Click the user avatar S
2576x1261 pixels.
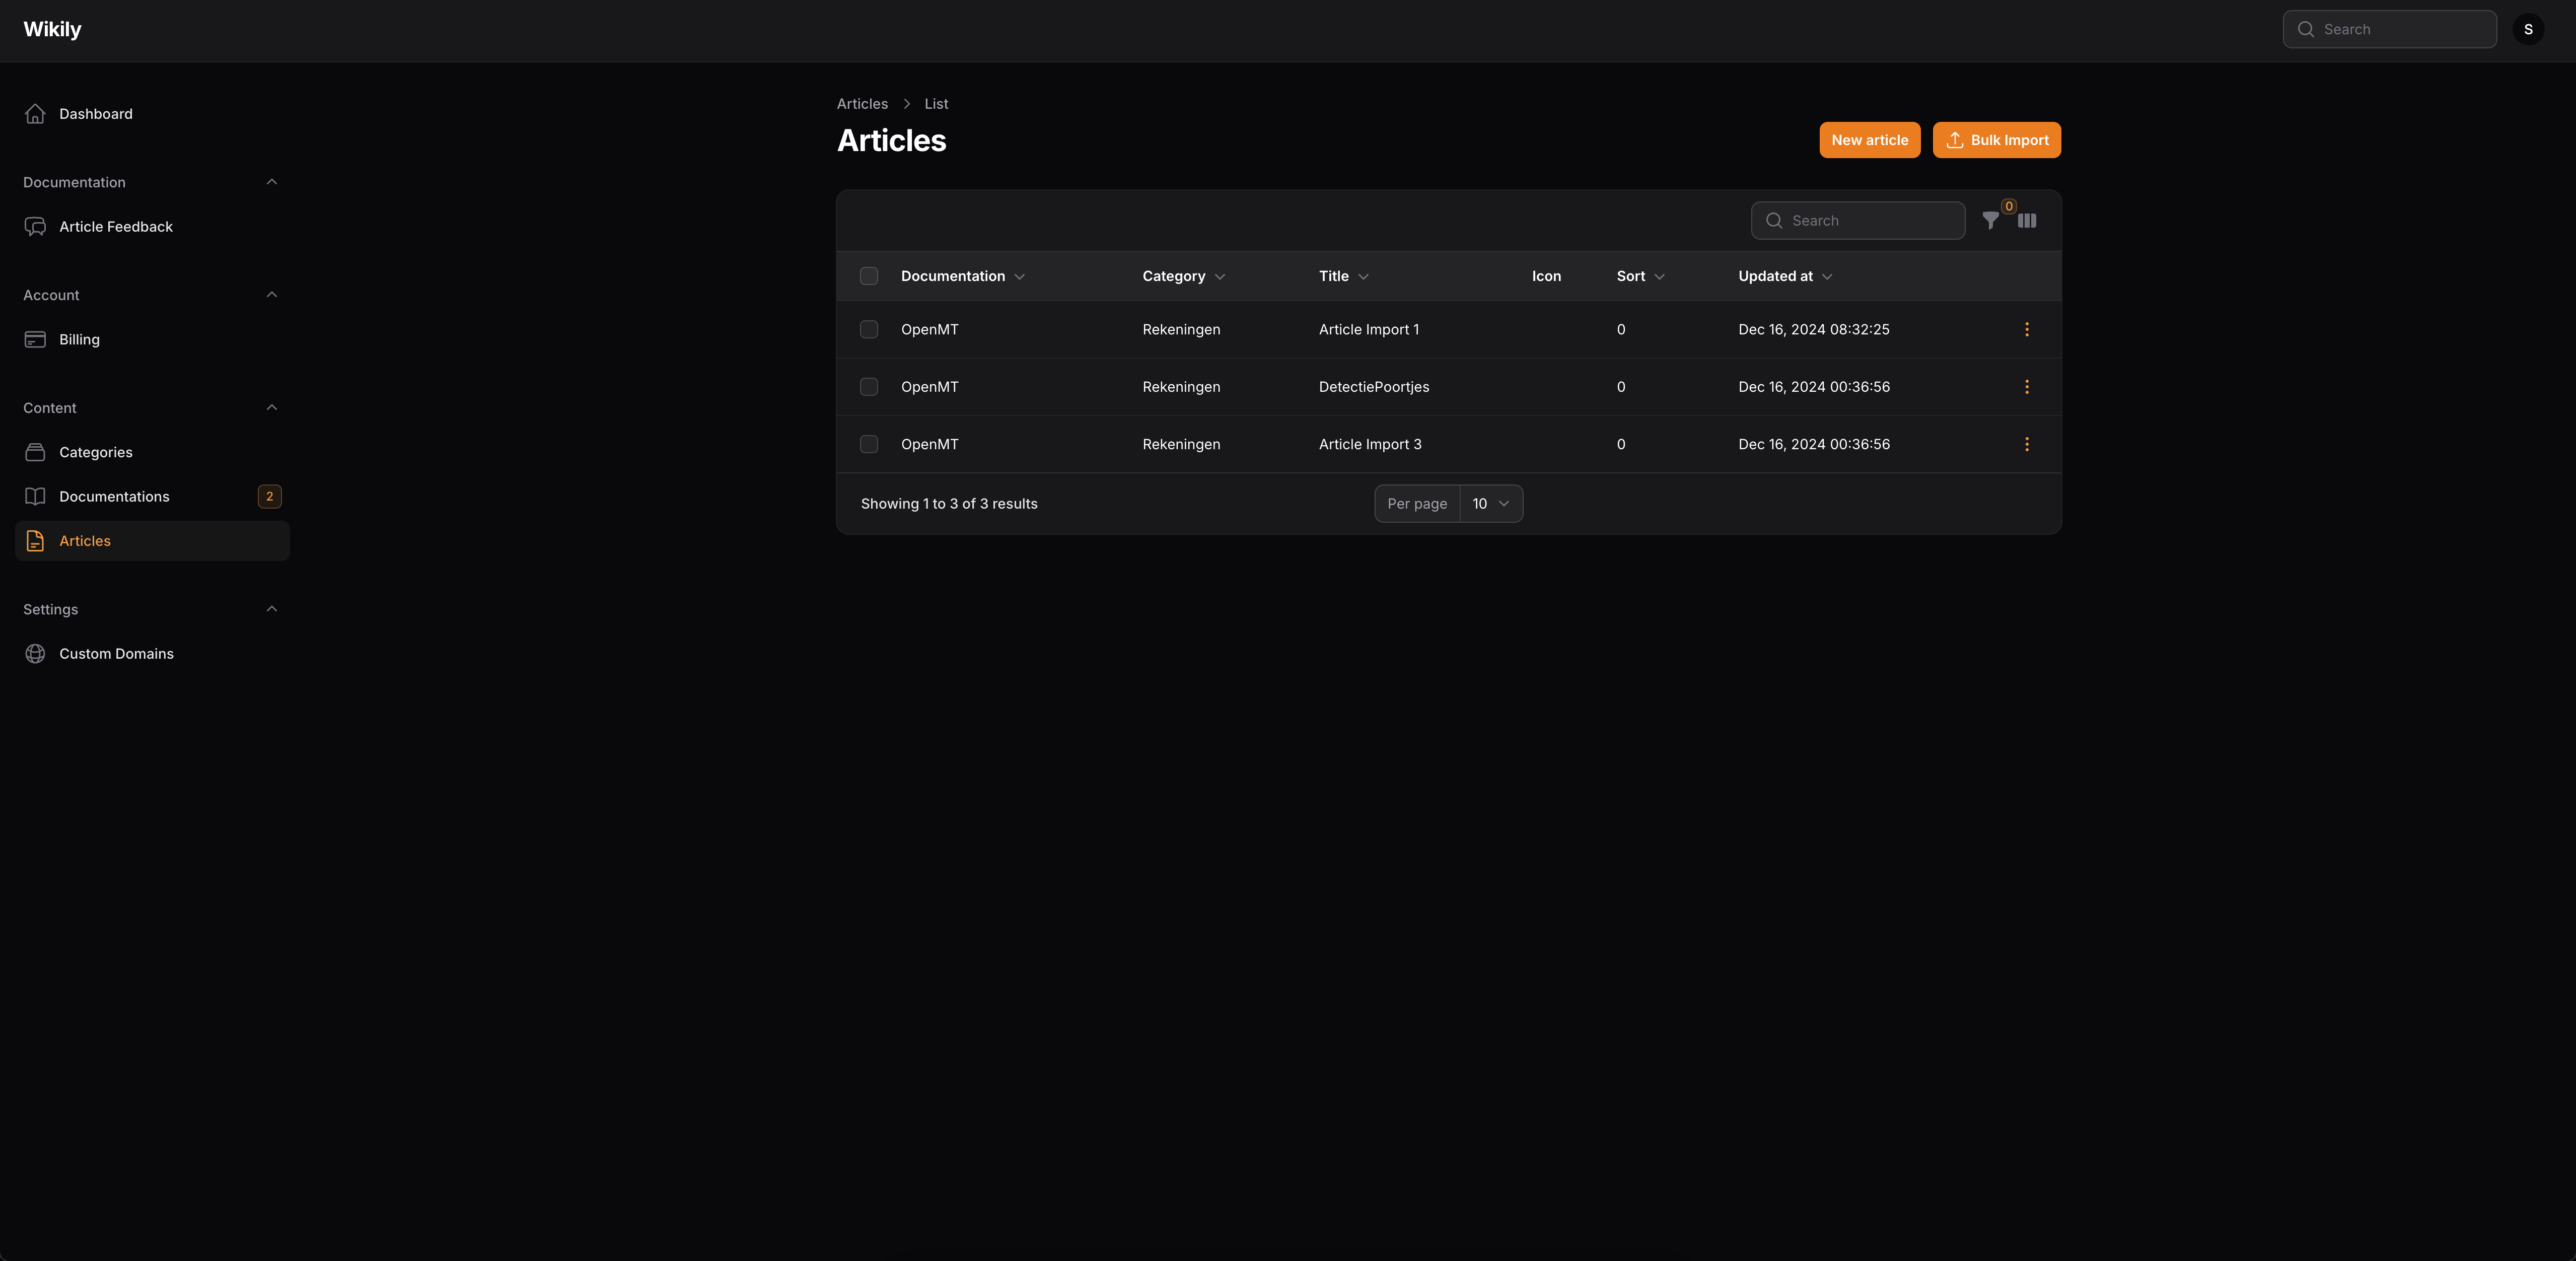coord(2528,29)
